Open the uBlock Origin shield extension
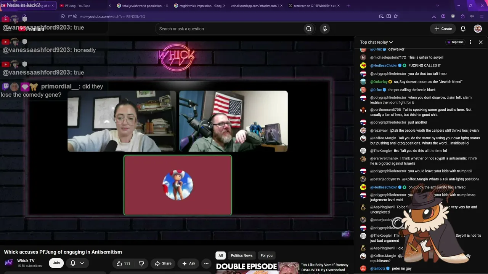The height and width of the screenshot is (274, 488). [x=453, y=16]
